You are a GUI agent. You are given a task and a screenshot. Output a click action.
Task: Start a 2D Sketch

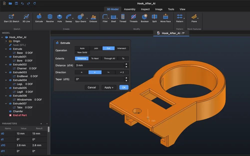click(11, 18)
